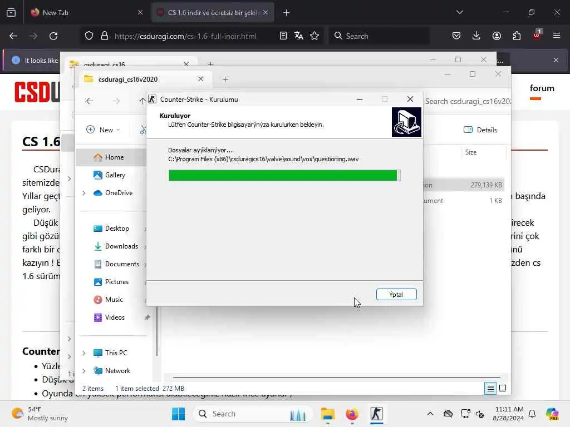Viewport: 570px width, 427px height.
Task: Switch Explorer to large thumbnails view
Action: [x=503, y=389]
